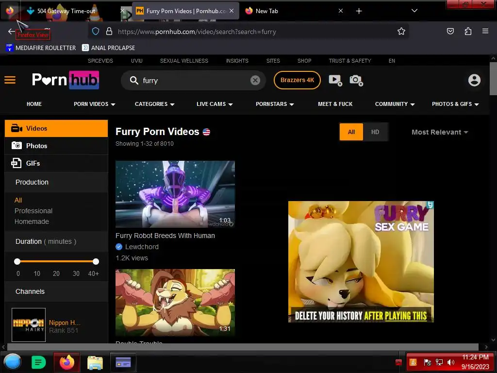Open the Action Center flag tray icon
The height and width of the screenshot is (373, 497).
pyautogui.click(x=427, y=362)
